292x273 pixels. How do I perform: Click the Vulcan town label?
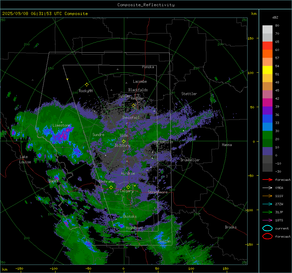(x=165, y=241)
